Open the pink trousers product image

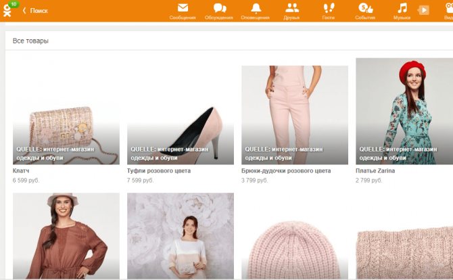coord(295,115)
